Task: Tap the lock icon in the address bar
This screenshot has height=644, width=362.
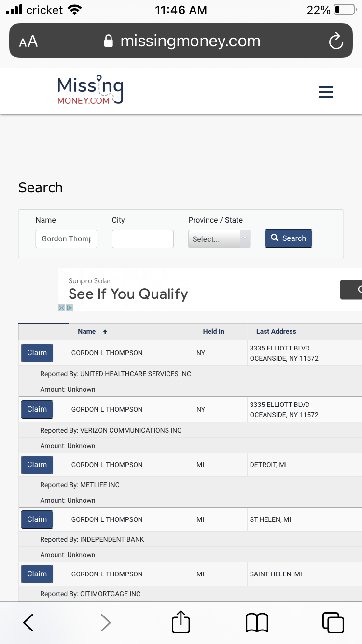Action: pyautogui.click(x=109, y=41)
